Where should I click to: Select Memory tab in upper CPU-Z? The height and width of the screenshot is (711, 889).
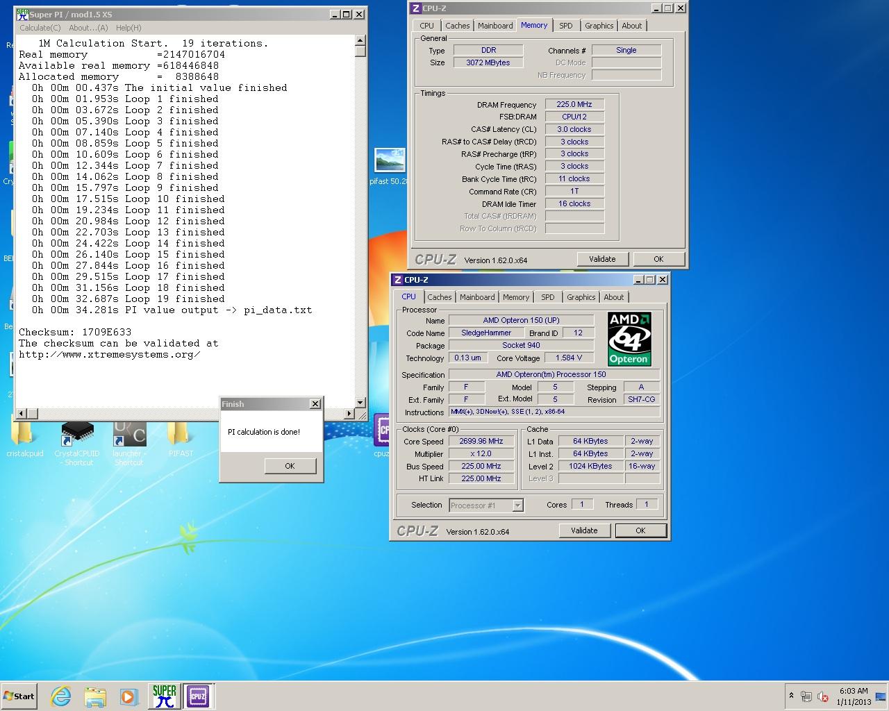pyautogui.click(x=534, y=25)
